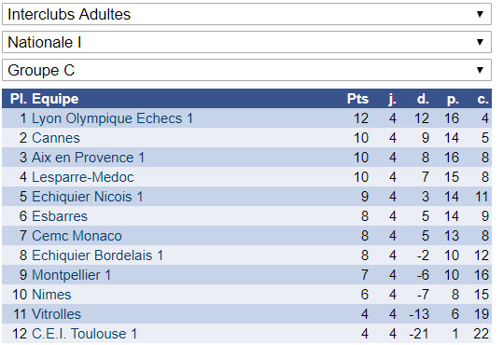Open the Nimes team link
Image resolution: width=503 pixels, height=345 pixels.
51,295
